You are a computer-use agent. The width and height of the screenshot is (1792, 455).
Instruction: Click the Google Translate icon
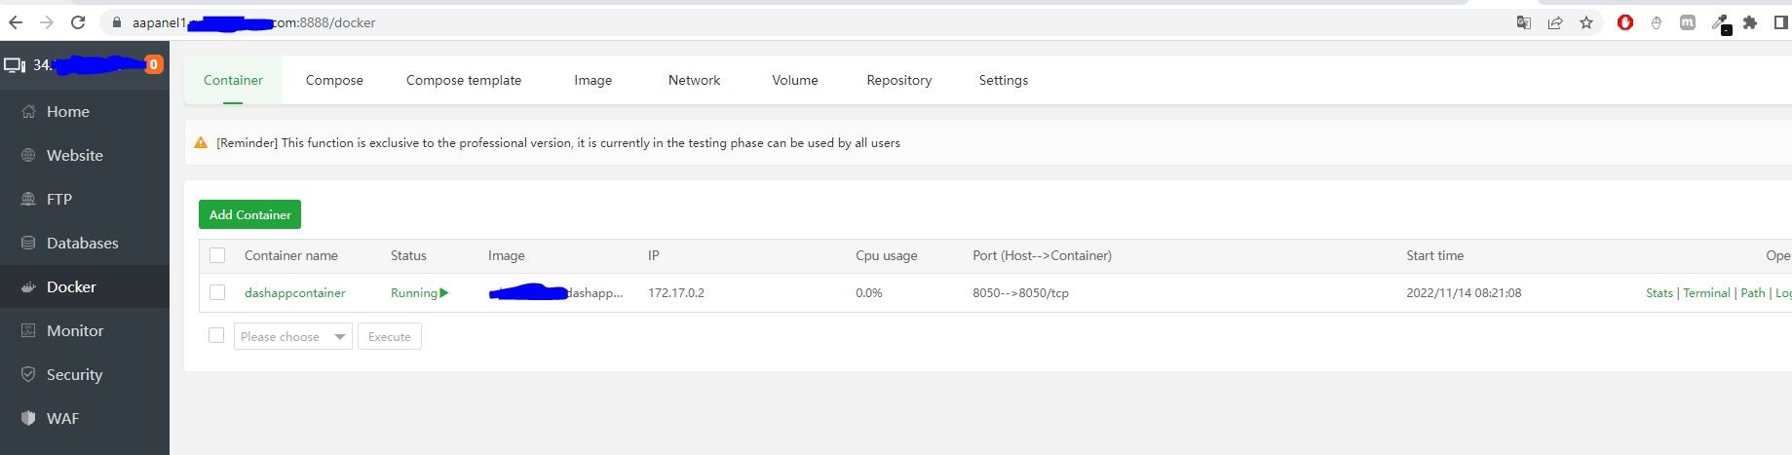1524,22
